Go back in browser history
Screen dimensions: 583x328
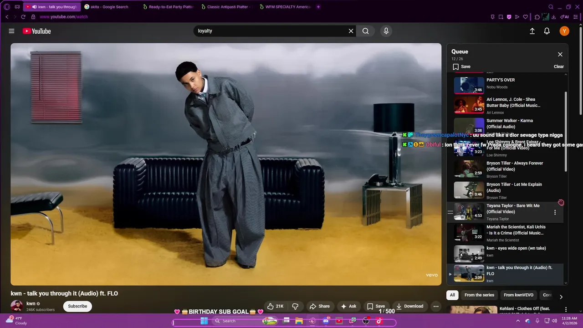pyautogui.click(x=7, y=17)
